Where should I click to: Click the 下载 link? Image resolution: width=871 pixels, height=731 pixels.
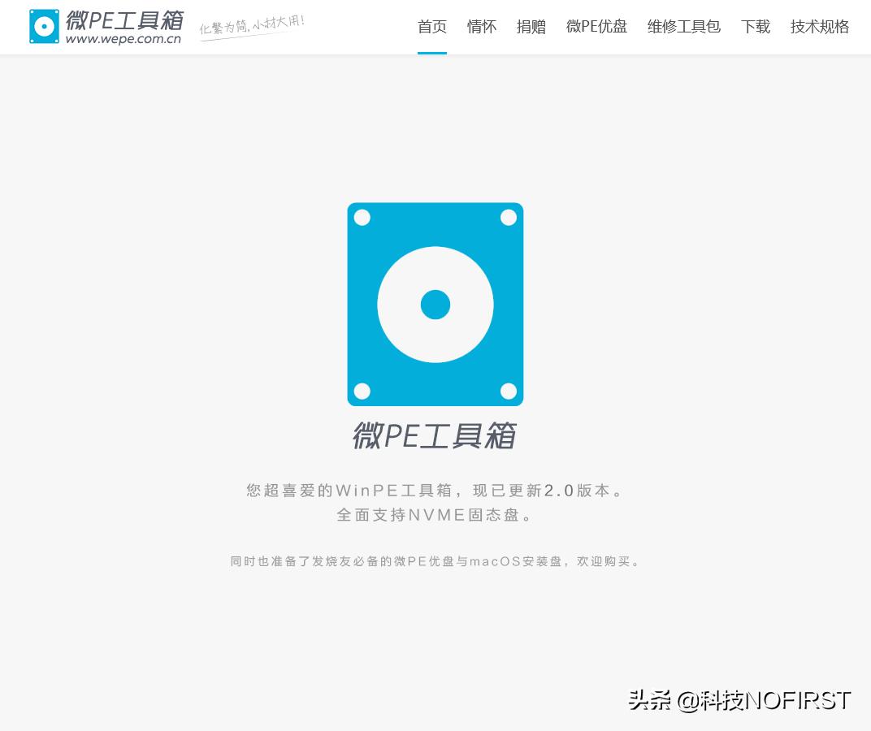756,27
